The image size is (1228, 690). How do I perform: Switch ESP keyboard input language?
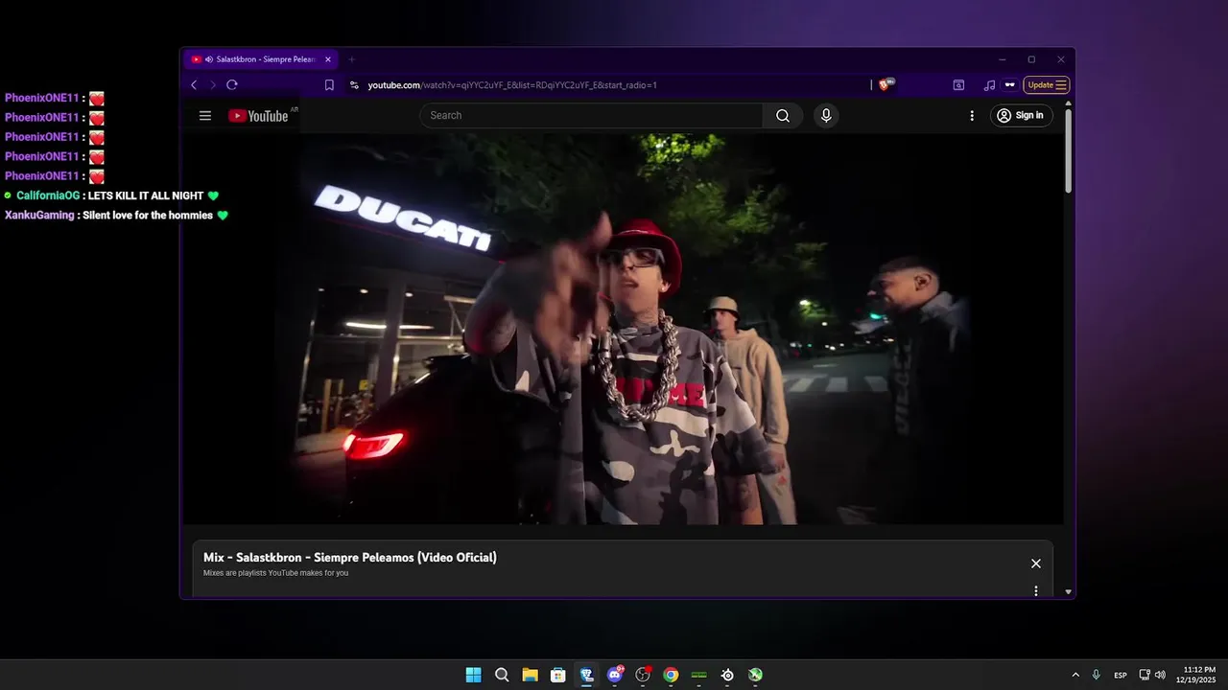point(1121,675)
